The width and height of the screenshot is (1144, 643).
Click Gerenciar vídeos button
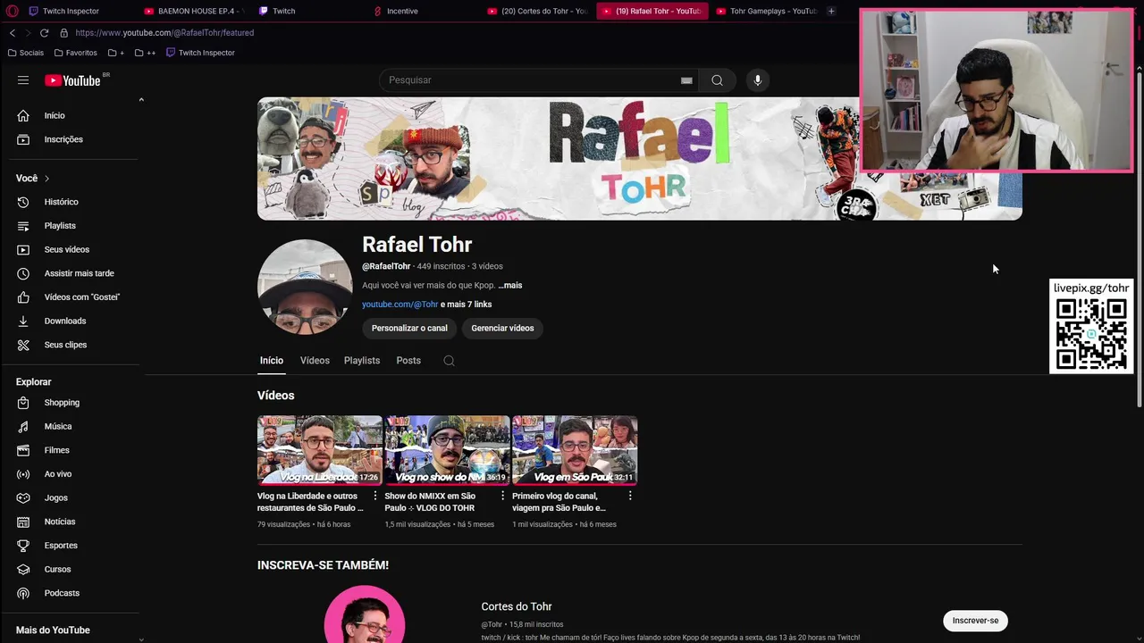tap(502, 328)
